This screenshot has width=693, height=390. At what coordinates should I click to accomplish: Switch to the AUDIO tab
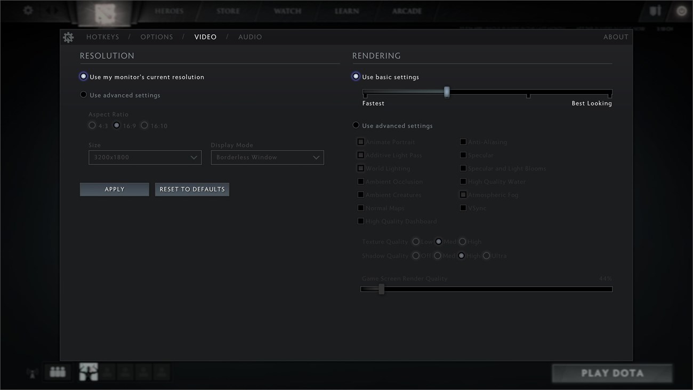pos(250,37)
